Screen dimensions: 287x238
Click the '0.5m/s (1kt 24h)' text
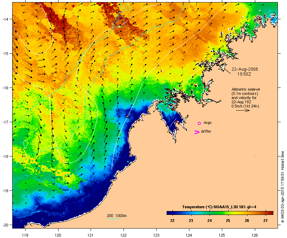(x=245, y=106)
